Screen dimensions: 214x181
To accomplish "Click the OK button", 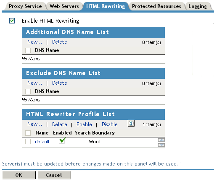I will 19,175.
